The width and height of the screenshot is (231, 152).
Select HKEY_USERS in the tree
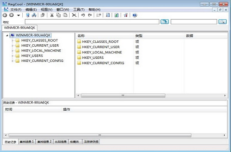[32, 56]
